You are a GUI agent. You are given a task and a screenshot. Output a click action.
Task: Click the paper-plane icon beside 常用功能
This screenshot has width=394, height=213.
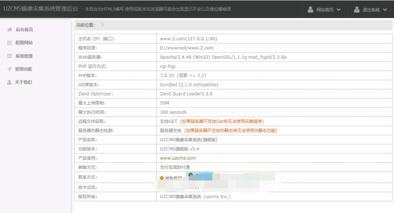point(9,69)
